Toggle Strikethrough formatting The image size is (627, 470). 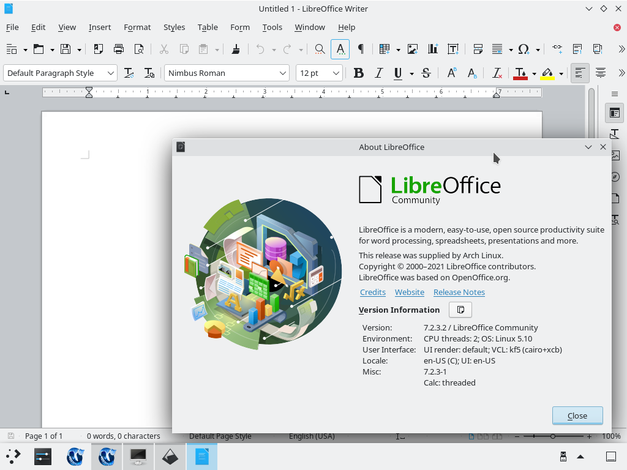(x=426, y=73)
